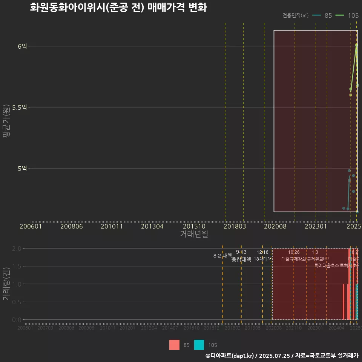Select 201011 tick on the price chart
Viewport: 362px width, 362px height.
coord(112,226)
